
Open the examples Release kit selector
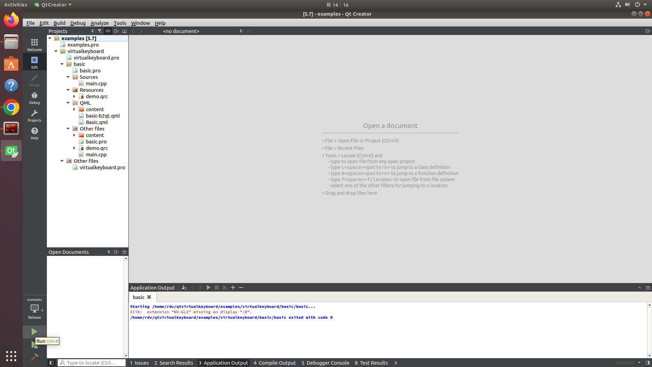tap(35, 309)
